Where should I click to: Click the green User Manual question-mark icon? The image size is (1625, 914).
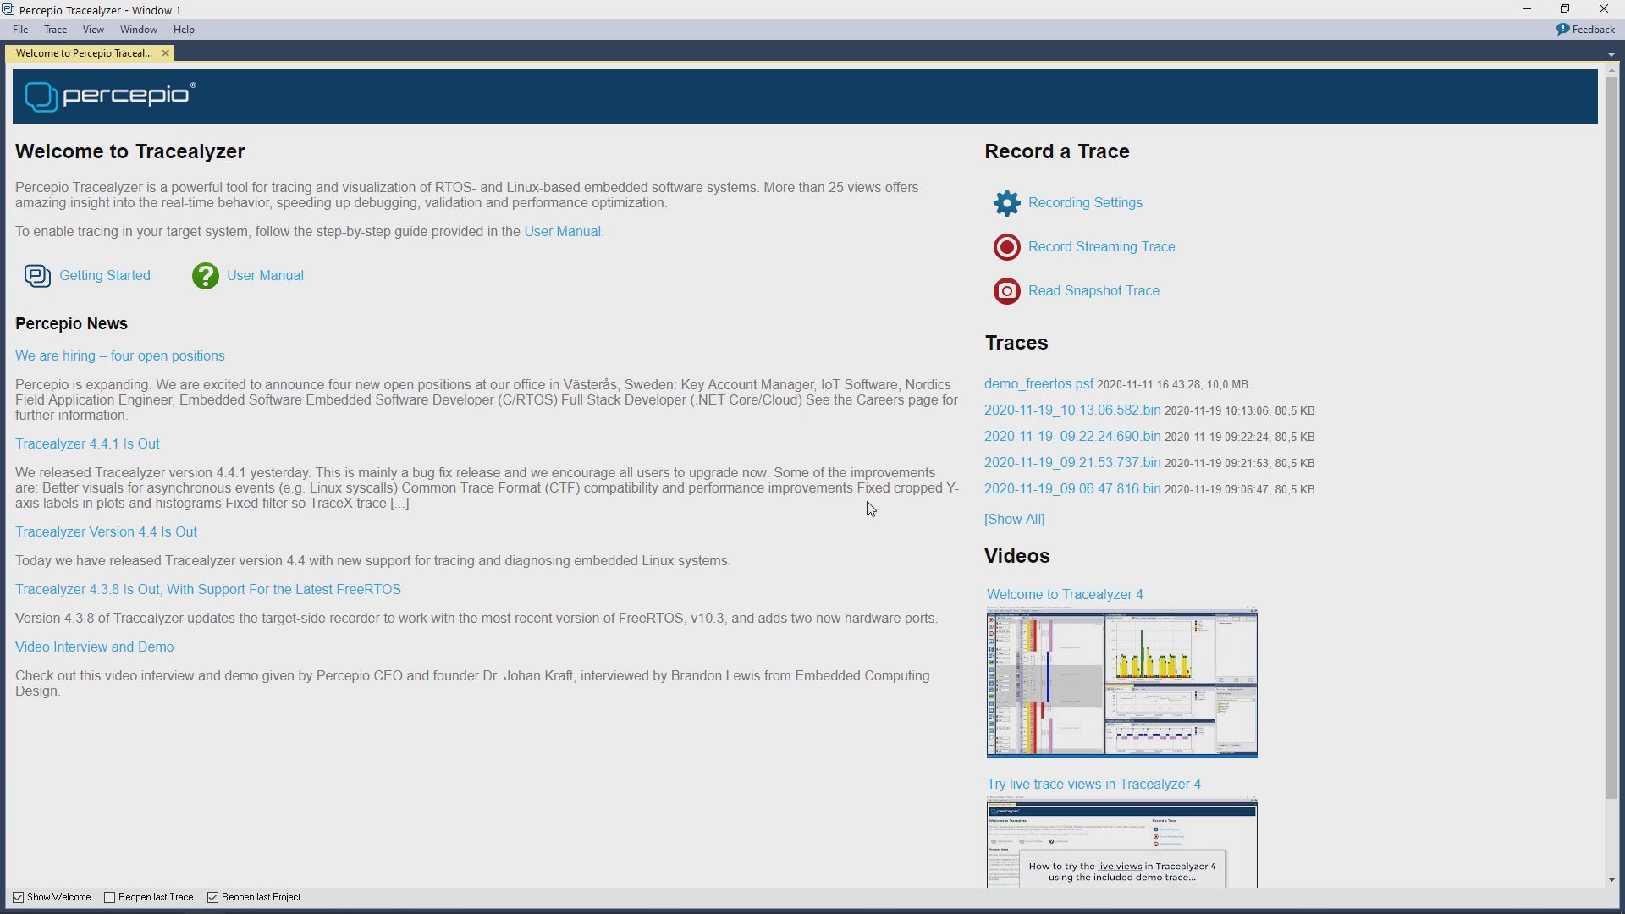click(x=205, y=276)
